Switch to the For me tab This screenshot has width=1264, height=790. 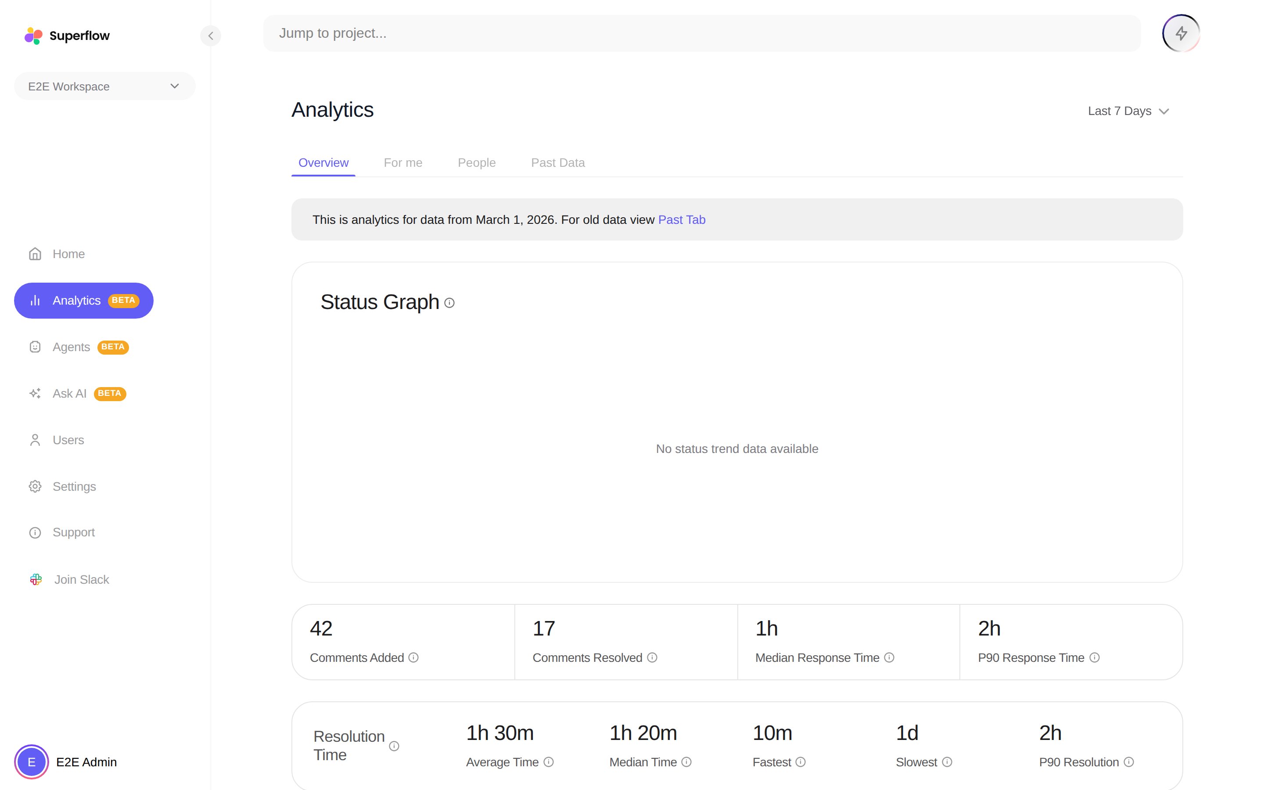pyautogui.click(x=403, y=162)
